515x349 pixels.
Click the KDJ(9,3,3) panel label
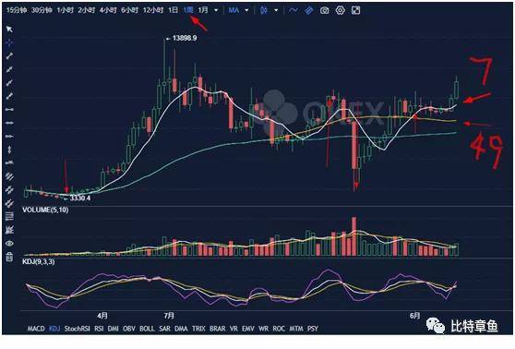pos(39,262)
